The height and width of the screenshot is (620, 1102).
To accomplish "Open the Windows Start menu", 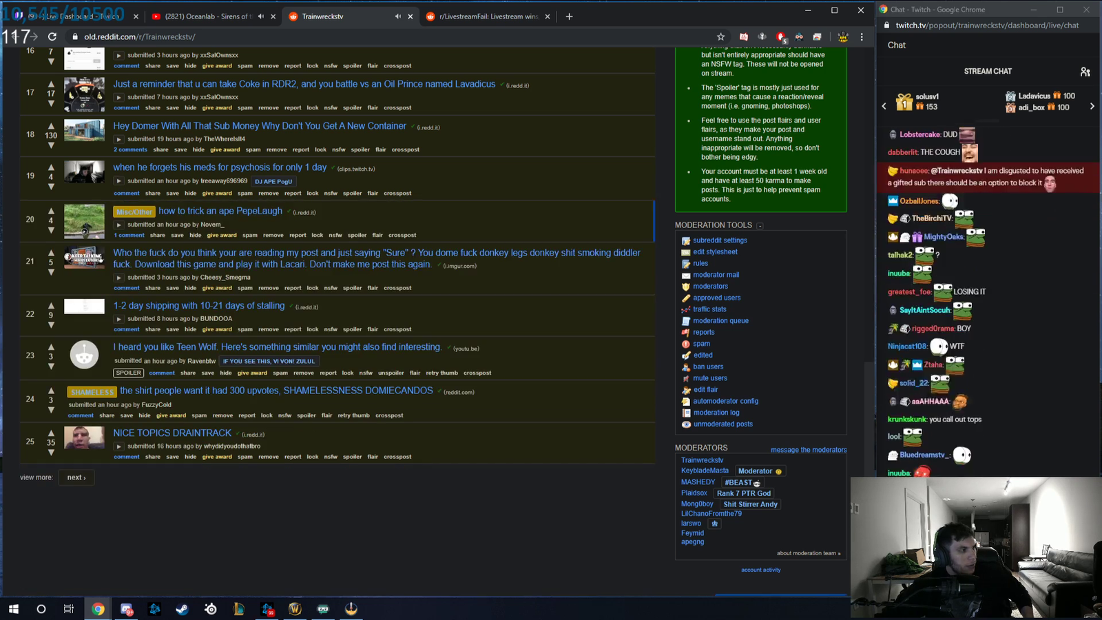I will point(13,609).
